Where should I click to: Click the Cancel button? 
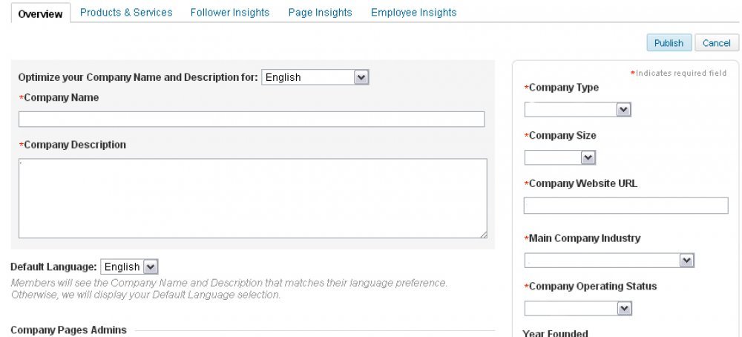click(717, 42)
